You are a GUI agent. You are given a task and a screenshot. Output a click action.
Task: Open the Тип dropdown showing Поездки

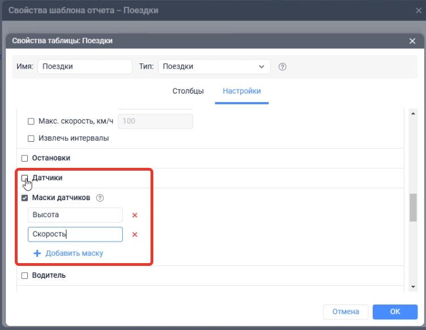click(x=214, y=67)
